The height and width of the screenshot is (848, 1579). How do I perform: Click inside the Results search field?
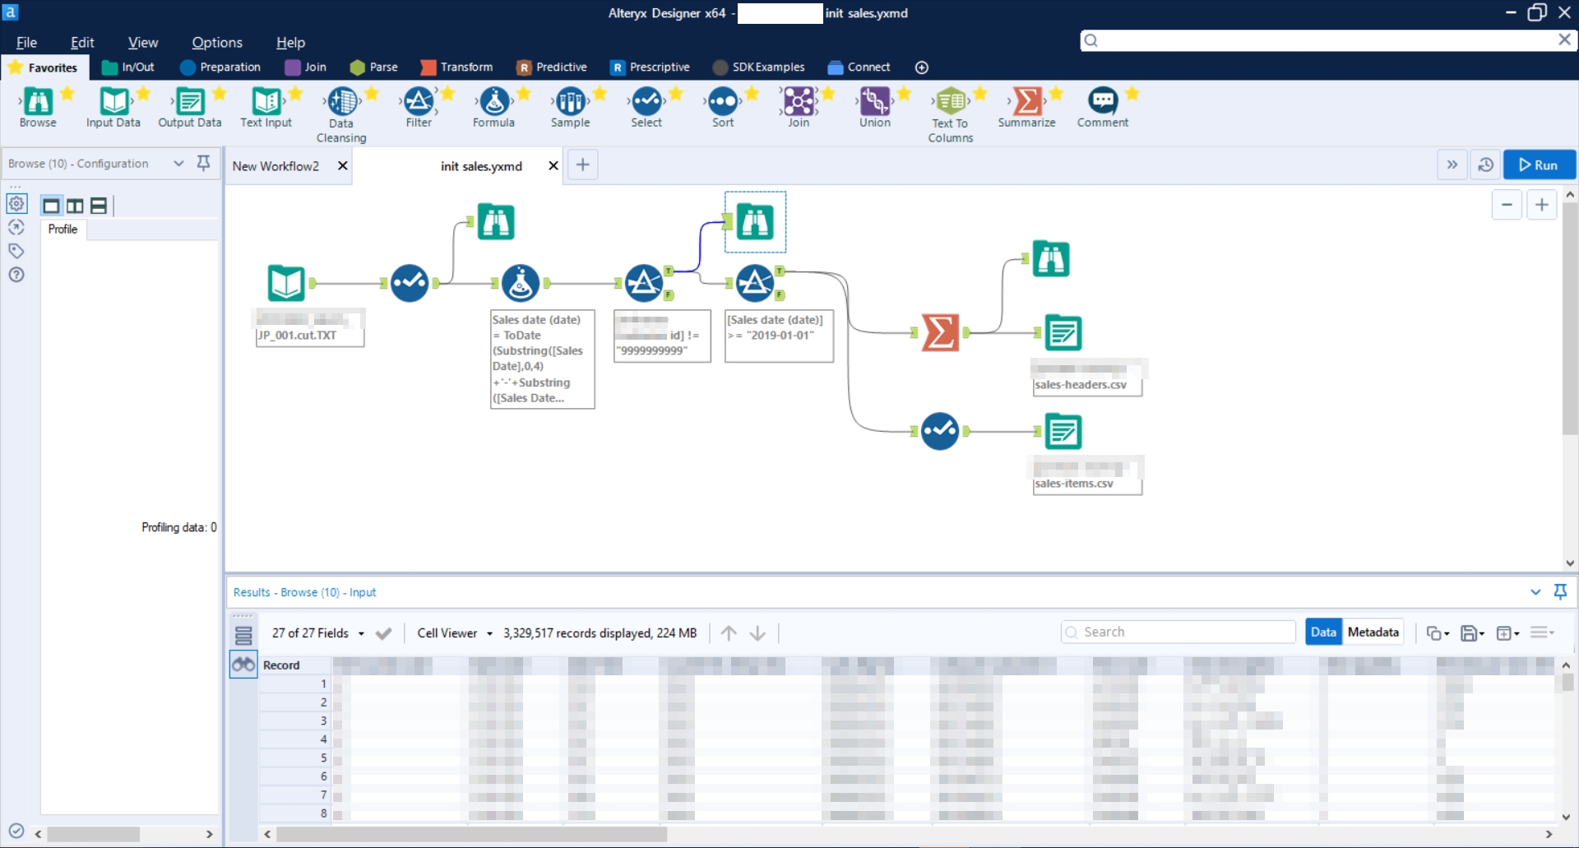(x=1176, y=632)
